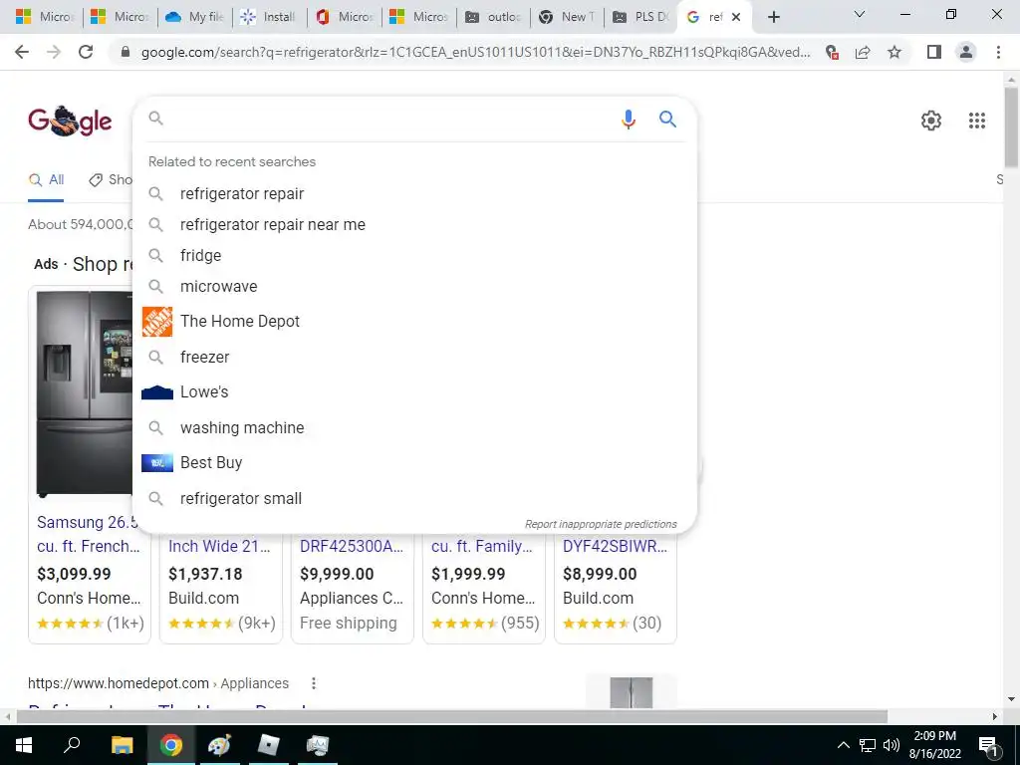Screen dimensions: 1020x765
Task: Open the Google apps grid
Action: click(976, 121)
